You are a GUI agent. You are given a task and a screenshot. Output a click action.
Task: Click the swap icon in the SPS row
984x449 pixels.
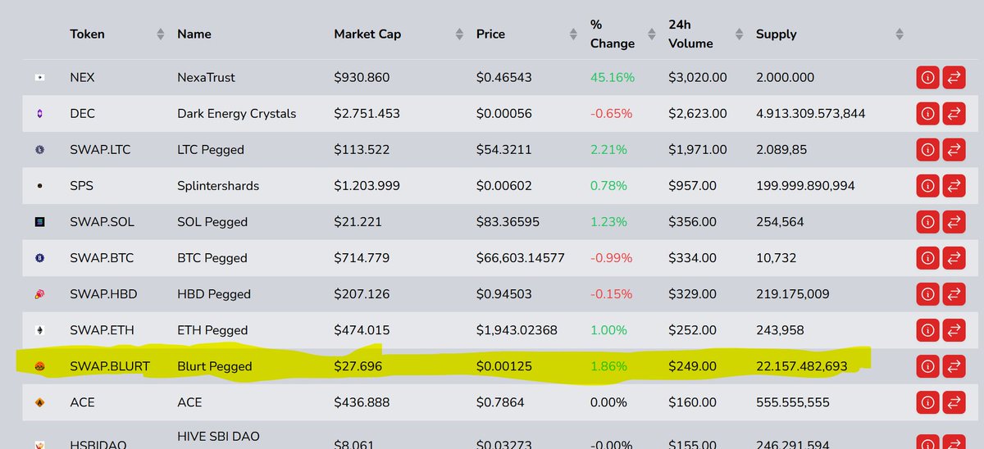pyautogui.click(x=954, y=186)
